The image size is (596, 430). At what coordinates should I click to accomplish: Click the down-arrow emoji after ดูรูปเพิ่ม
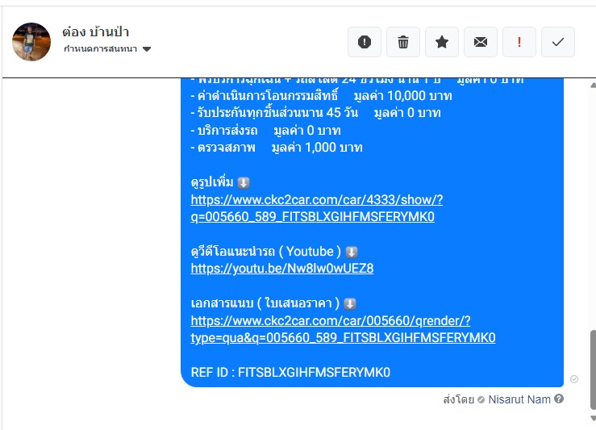pos(244,183)
